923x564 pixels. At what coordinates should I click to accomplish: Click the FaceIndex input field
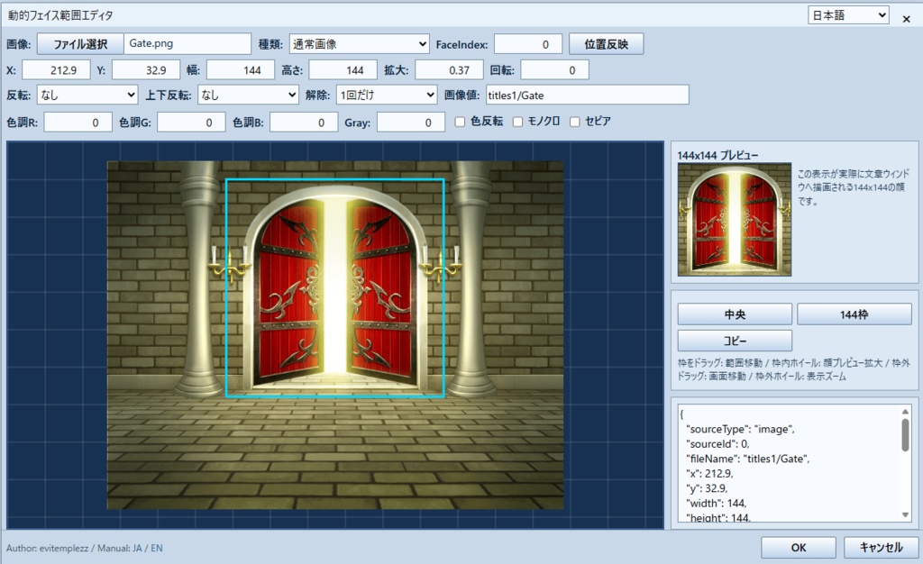pos(528,44)
